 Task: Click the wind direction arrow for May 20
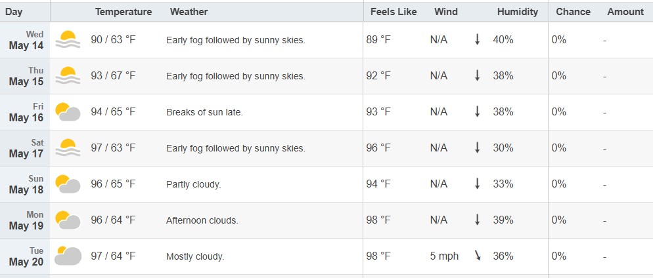point(477,256)
